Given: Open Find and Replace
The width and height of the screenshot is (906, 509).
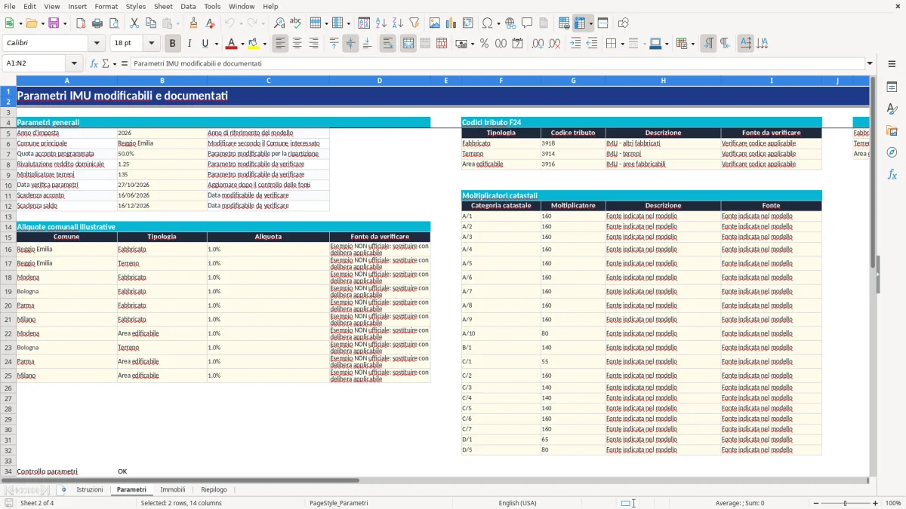Looking at the screenshot, I should click(x=279, y=23).
